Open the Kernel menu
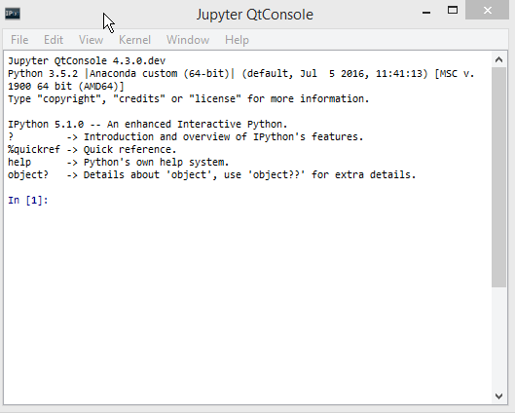 134,40
